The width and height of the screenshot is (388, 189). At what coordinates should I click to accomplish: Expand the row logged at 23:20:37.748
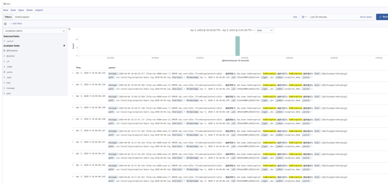coord(73,107)
